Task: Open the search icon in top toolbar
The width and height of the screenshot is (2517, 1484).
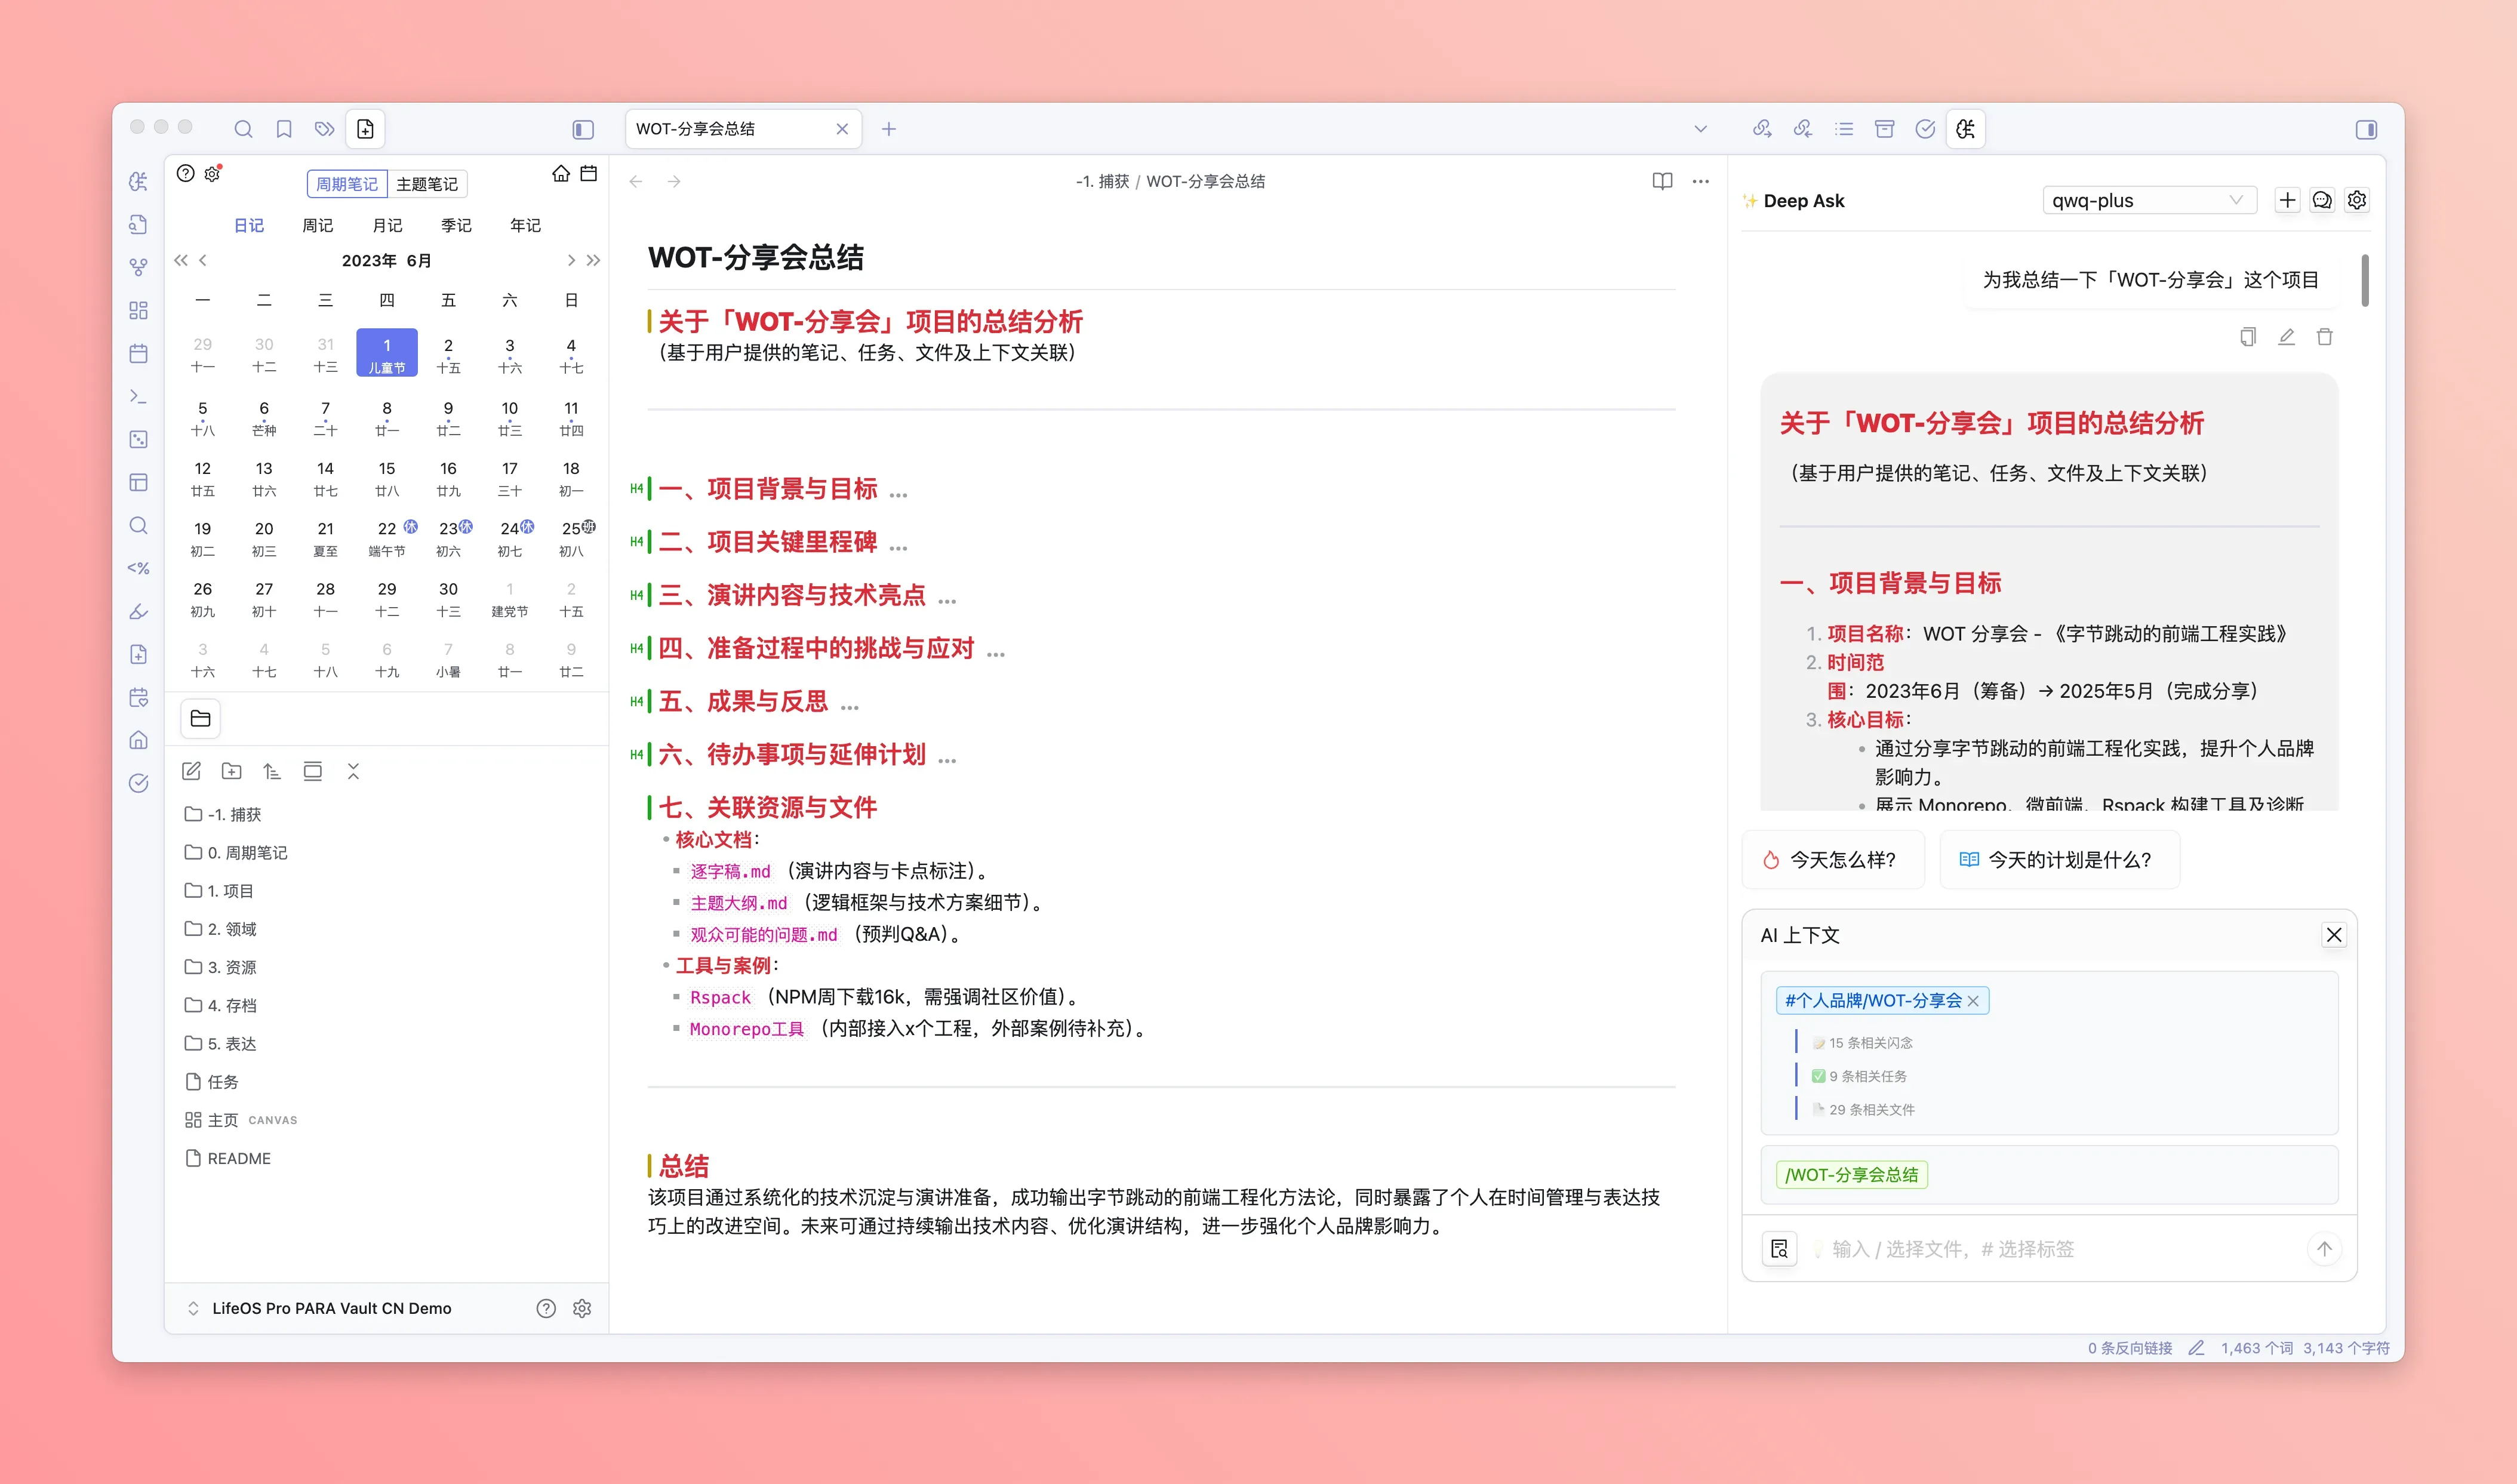Action: pyautogui.click(x=243, y=129)
